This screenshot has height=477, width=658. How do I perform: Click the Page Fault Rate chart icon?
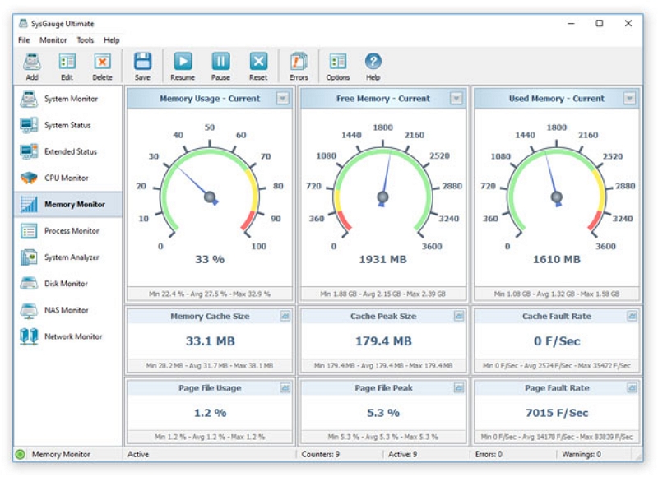point(632,387)
